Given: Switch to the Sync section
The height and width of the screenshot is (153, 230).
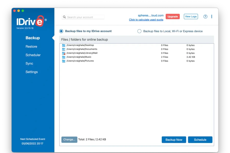Looking at the screenshot, I should tap(29, 63).
